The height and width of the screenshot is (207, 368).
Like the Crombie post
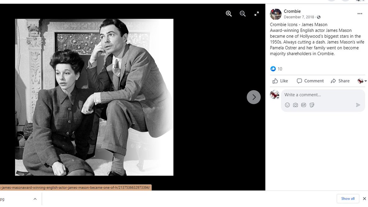pos(280,81)
